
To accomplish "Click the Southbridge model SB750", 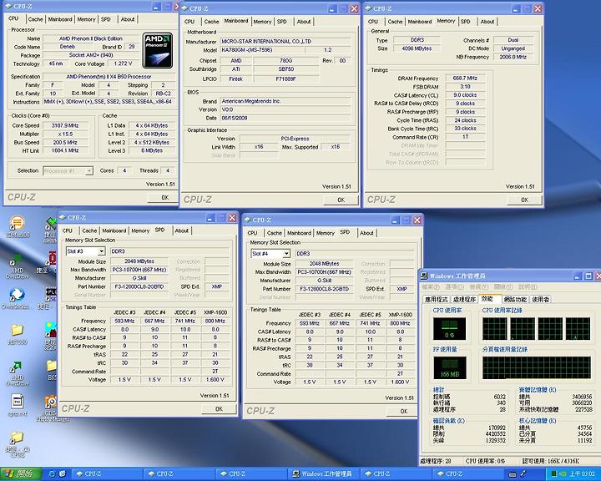I will (x=286, y=69).
